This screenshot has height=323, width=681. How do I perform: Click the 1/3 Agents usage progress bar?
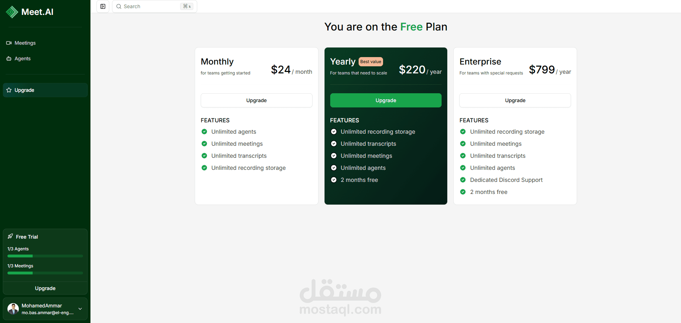[45, 256]
